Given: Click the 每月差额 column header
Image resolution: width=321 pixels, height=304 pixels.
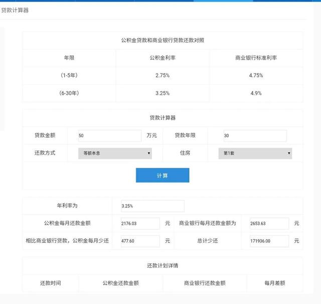Looking at the screenshot, I should (275, 283).
